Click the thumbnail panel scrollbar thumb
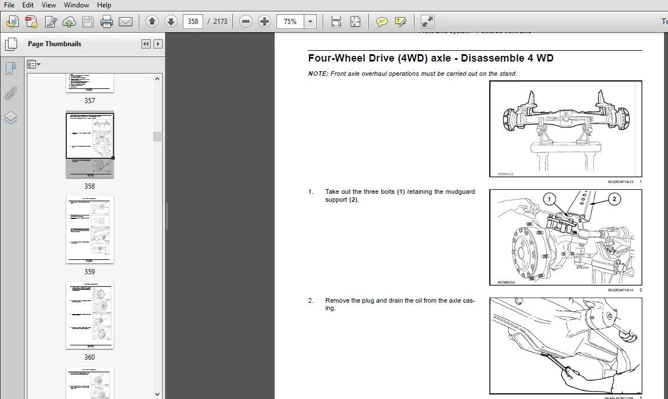The height and width of the screenshot is (399, 668). point(157,136)
